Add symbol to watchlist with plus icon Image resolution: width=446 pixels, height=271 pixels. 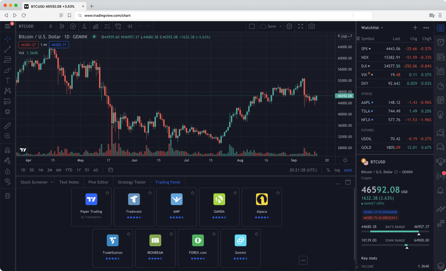[415, 28]
